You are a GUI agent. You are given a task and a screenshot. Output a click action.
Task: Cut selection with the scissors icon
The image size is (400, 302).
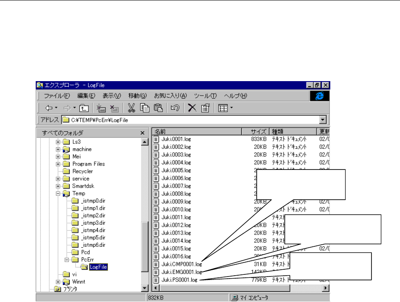(131, 108)
